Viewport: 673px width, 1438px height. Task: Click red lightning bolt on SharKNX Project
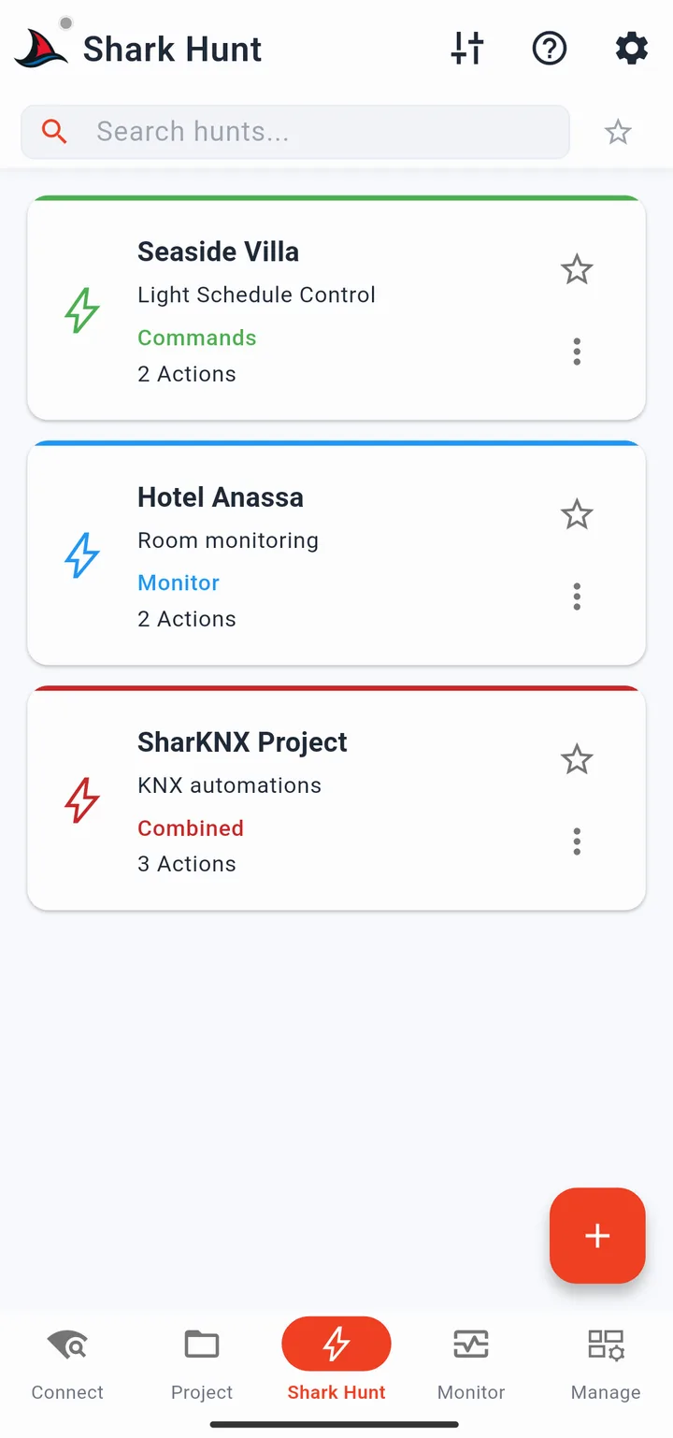point(82,800)
